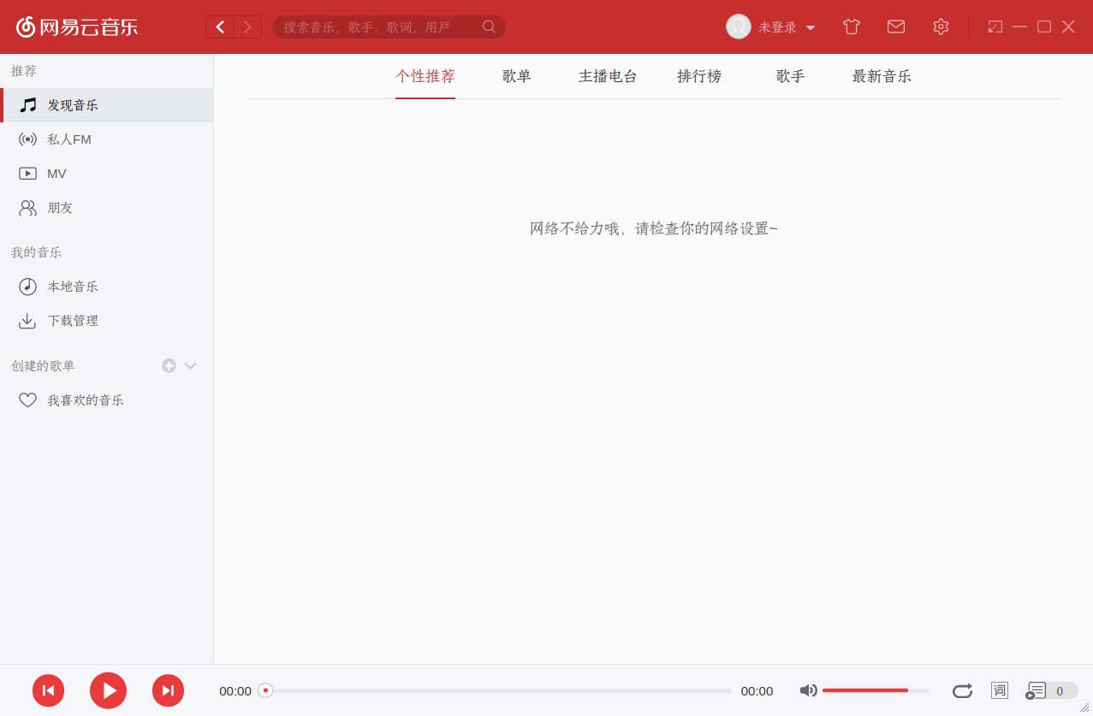Viewport: 1093px width, 716px height.
Task: Go back with the left arrow button
Action: click(x=220, y=27)
